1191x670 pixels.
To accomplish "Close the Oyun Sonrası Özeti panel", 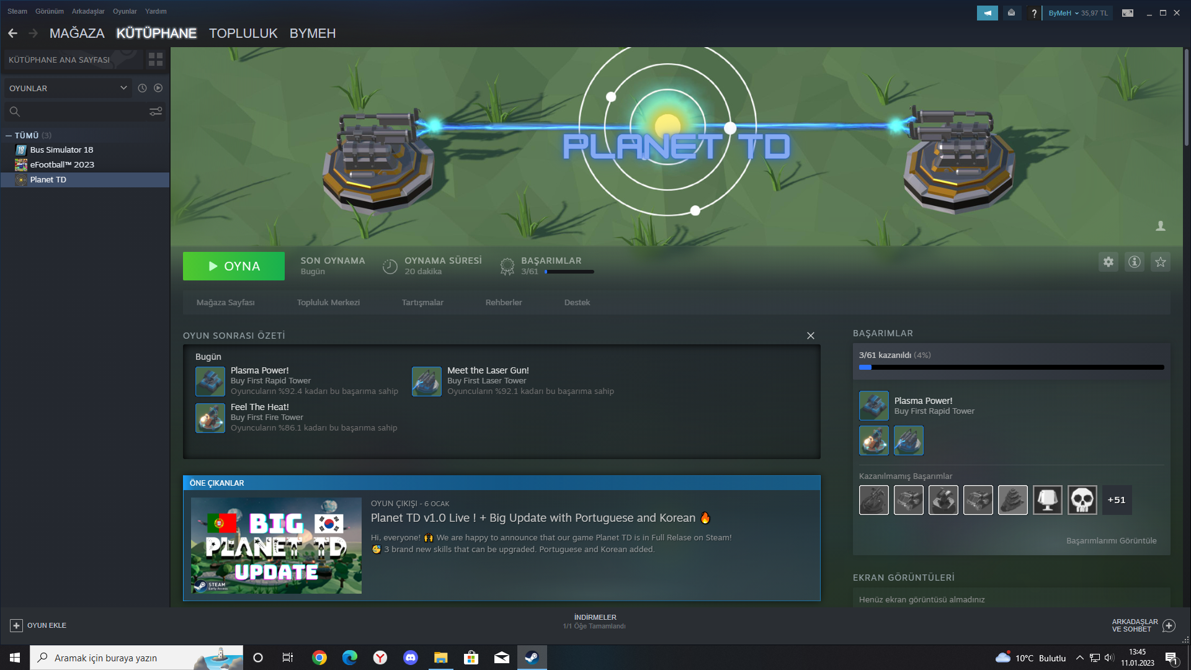I will 811,336.
